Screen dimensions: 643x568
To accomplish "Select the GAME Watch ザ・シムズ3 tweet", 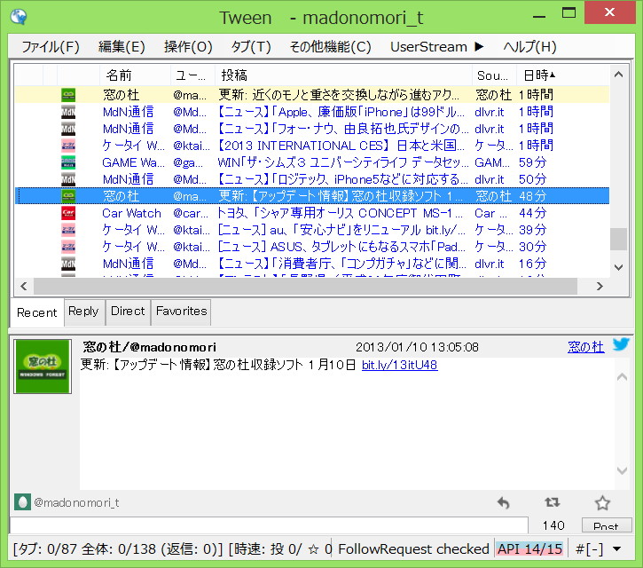I will [x=312, y=162].
